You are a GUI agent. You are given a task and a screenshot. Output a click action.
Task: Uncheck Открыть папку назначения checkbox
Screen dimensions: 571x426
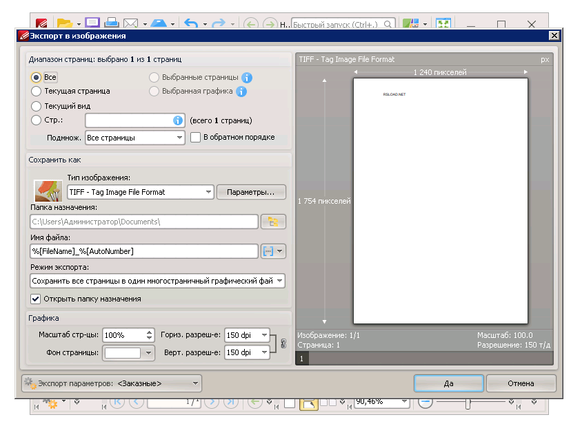coord(35,299)
